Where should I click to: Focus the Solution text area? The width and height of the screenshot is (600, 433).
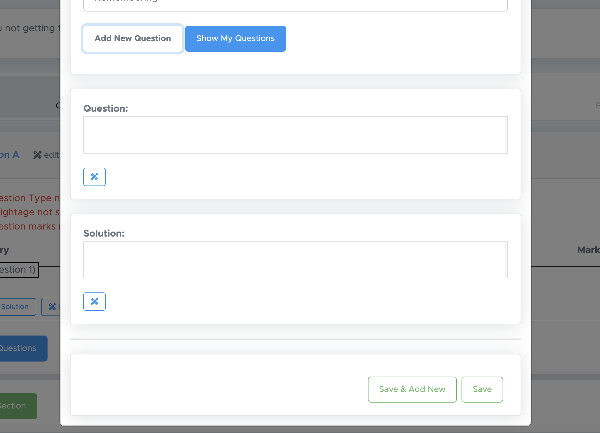[x=294, y=260]
